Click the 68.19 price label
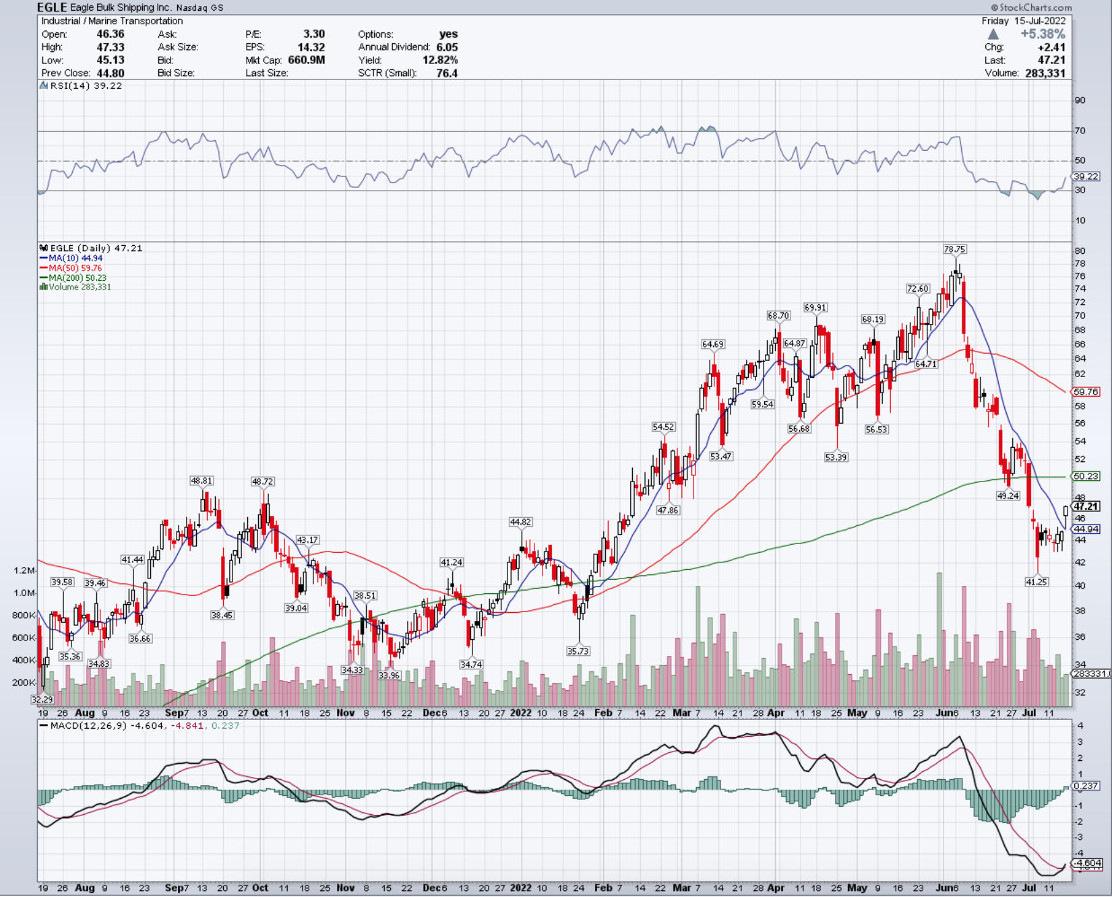 tap(872, 319)
